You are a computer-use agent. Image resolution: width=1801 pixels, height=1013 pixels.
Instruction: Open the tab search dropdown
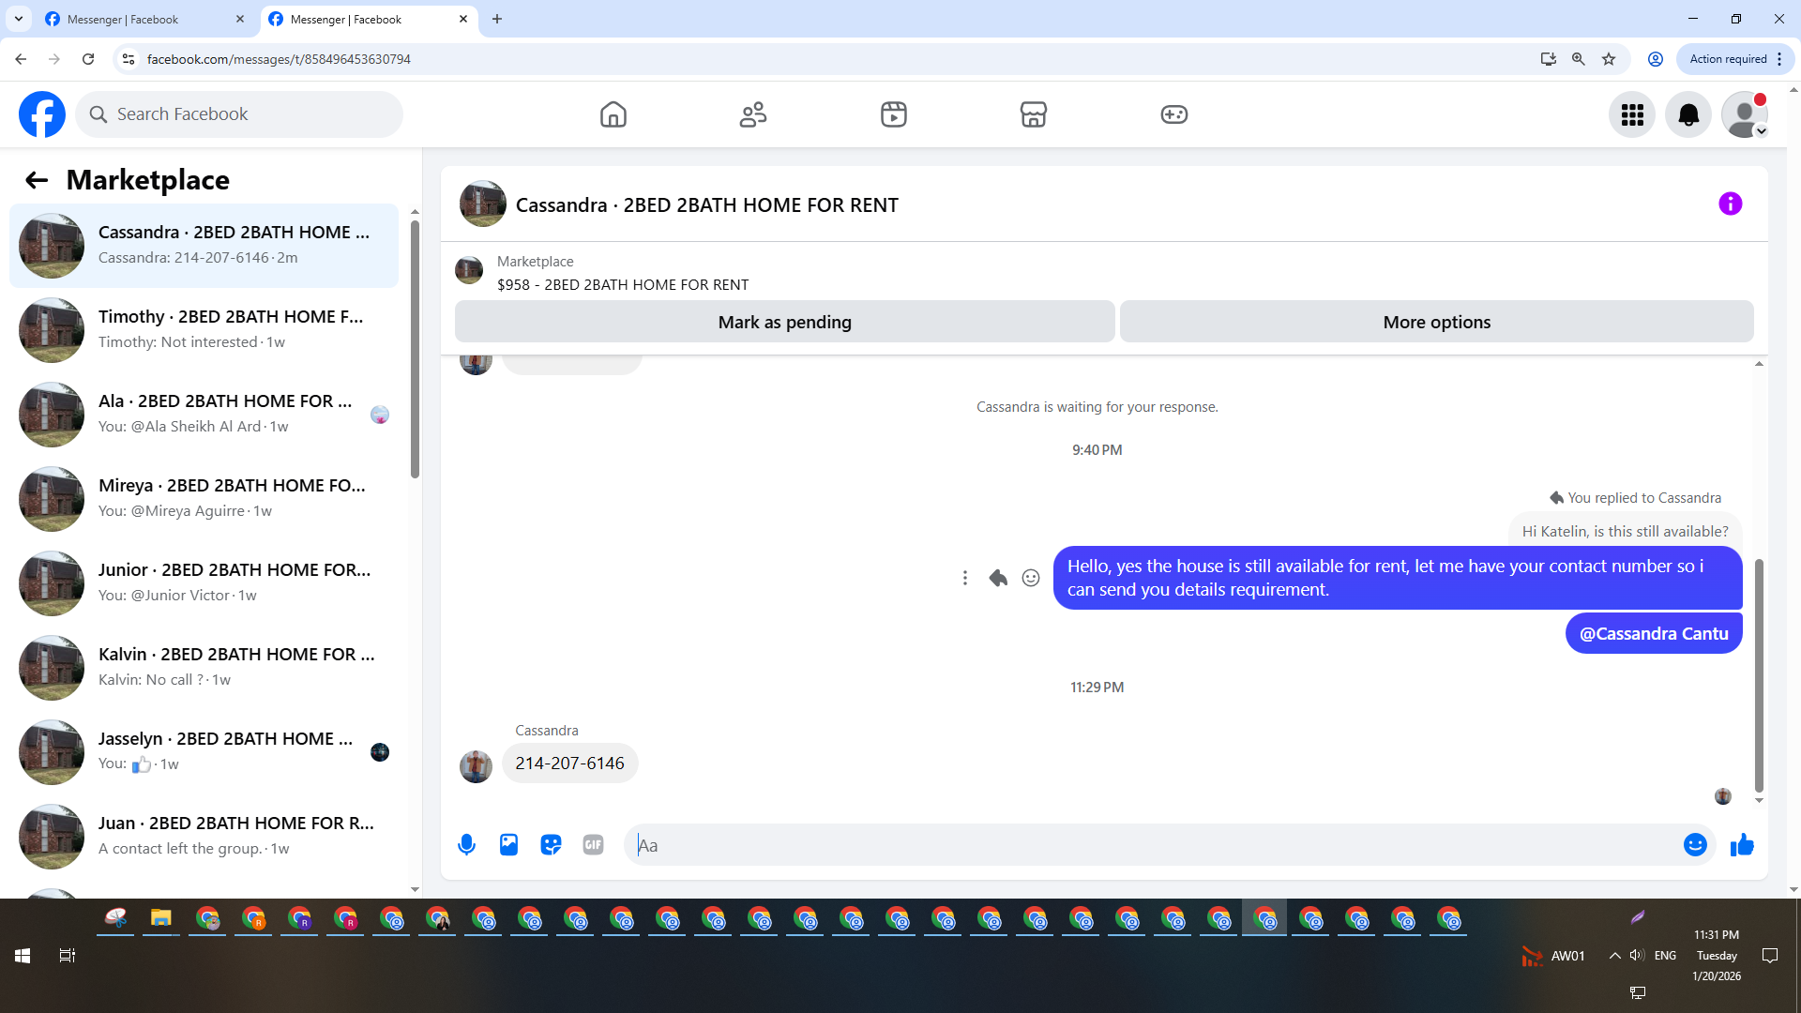point(19,19)
